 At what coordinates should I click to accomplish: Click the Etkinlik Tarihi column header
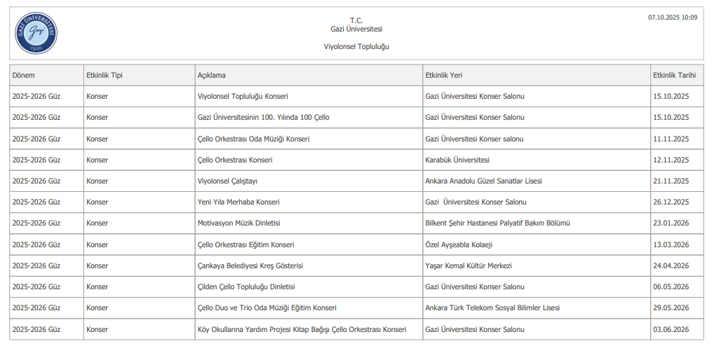(673, 75)
